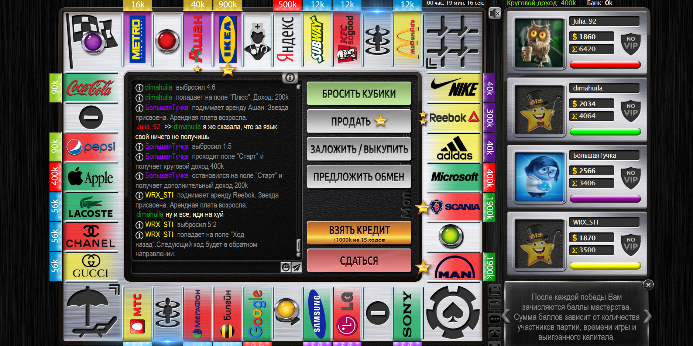The image size is (693, 346).
Task: Click БольшаяТучка blue avatar
Action: tap(539, 177)
